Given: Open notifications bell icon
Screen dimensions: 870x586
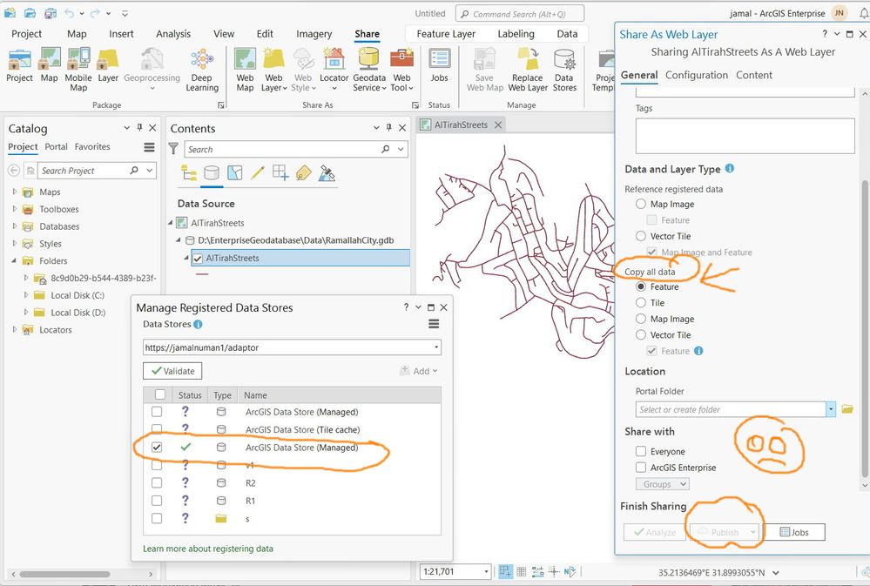Looking at the screenshot, I should point(864,13).
